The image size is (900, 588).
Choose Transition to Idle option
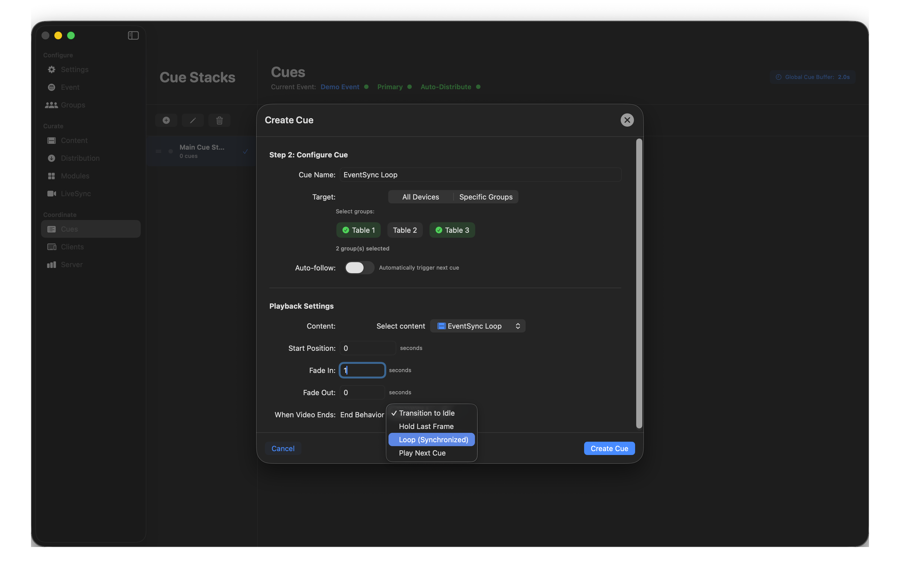(431, 413)
